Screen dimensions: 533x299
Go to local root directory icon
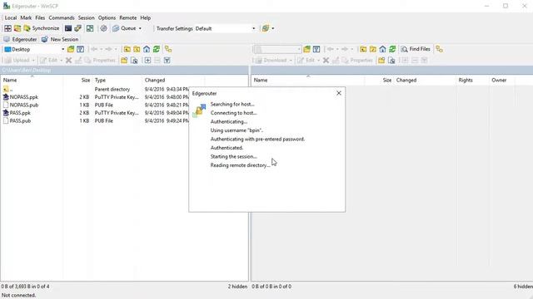[137, 50]
